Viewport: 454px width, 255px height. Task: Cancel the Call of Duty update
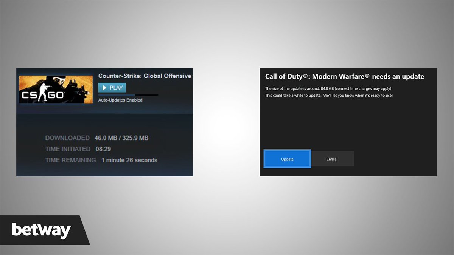(332, 159)
